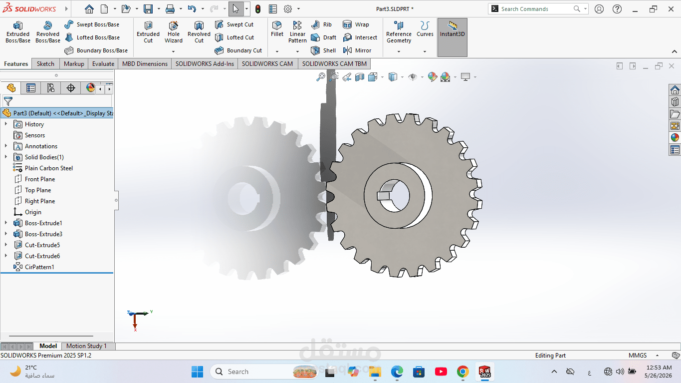Select the Shell tool
Viewport: 681px width, 383px height.
(323, 50)
